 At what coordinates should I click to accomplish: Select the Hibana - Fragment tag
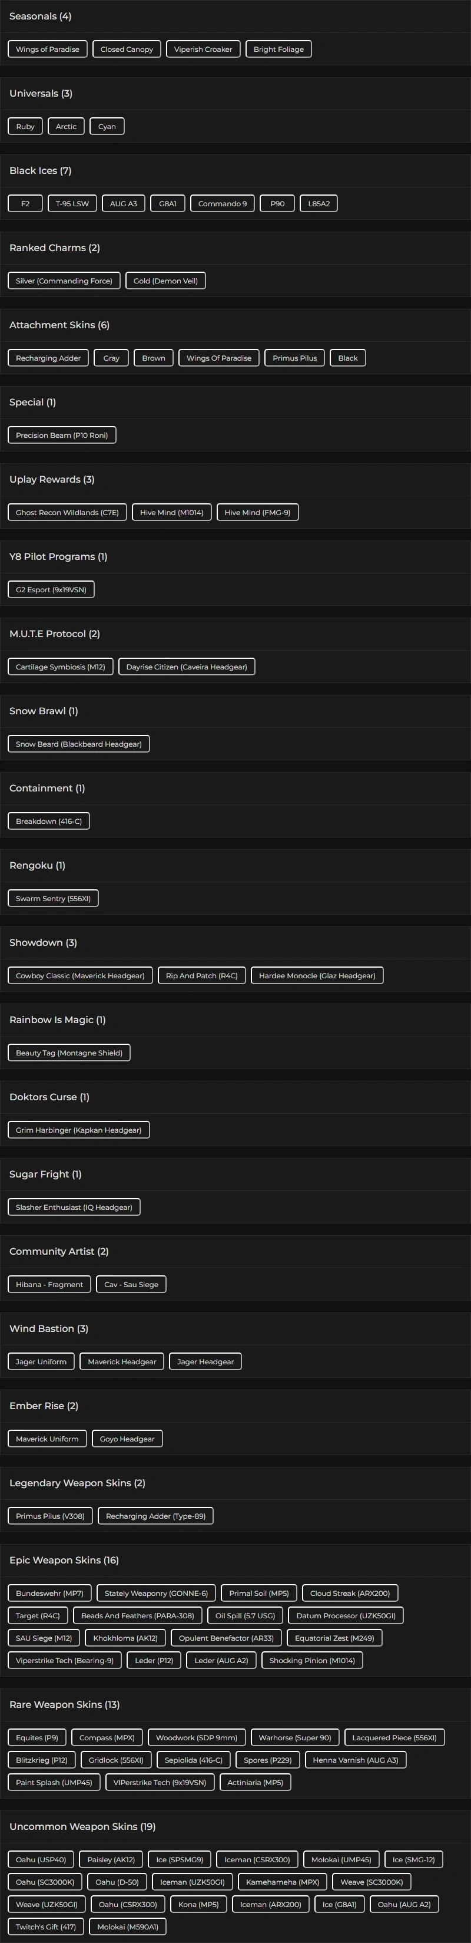tap(49, 1285)
